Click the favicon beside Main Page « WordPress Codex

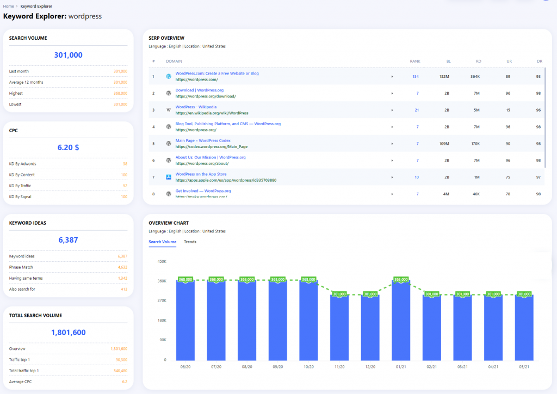click(x=169, y=144)
